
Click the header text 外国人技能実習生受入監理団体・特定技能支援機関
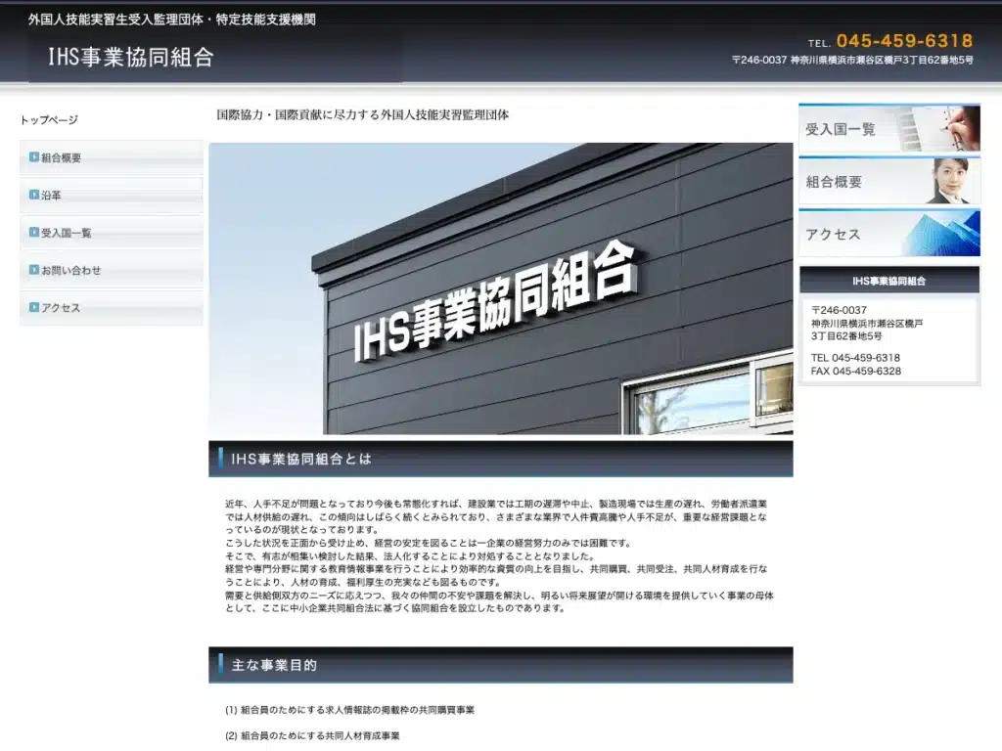coord(171,20)
